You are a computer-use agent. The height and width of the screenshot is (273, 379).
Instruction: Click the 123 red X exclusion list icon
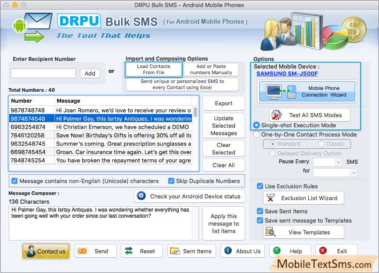tap(271, 198)
